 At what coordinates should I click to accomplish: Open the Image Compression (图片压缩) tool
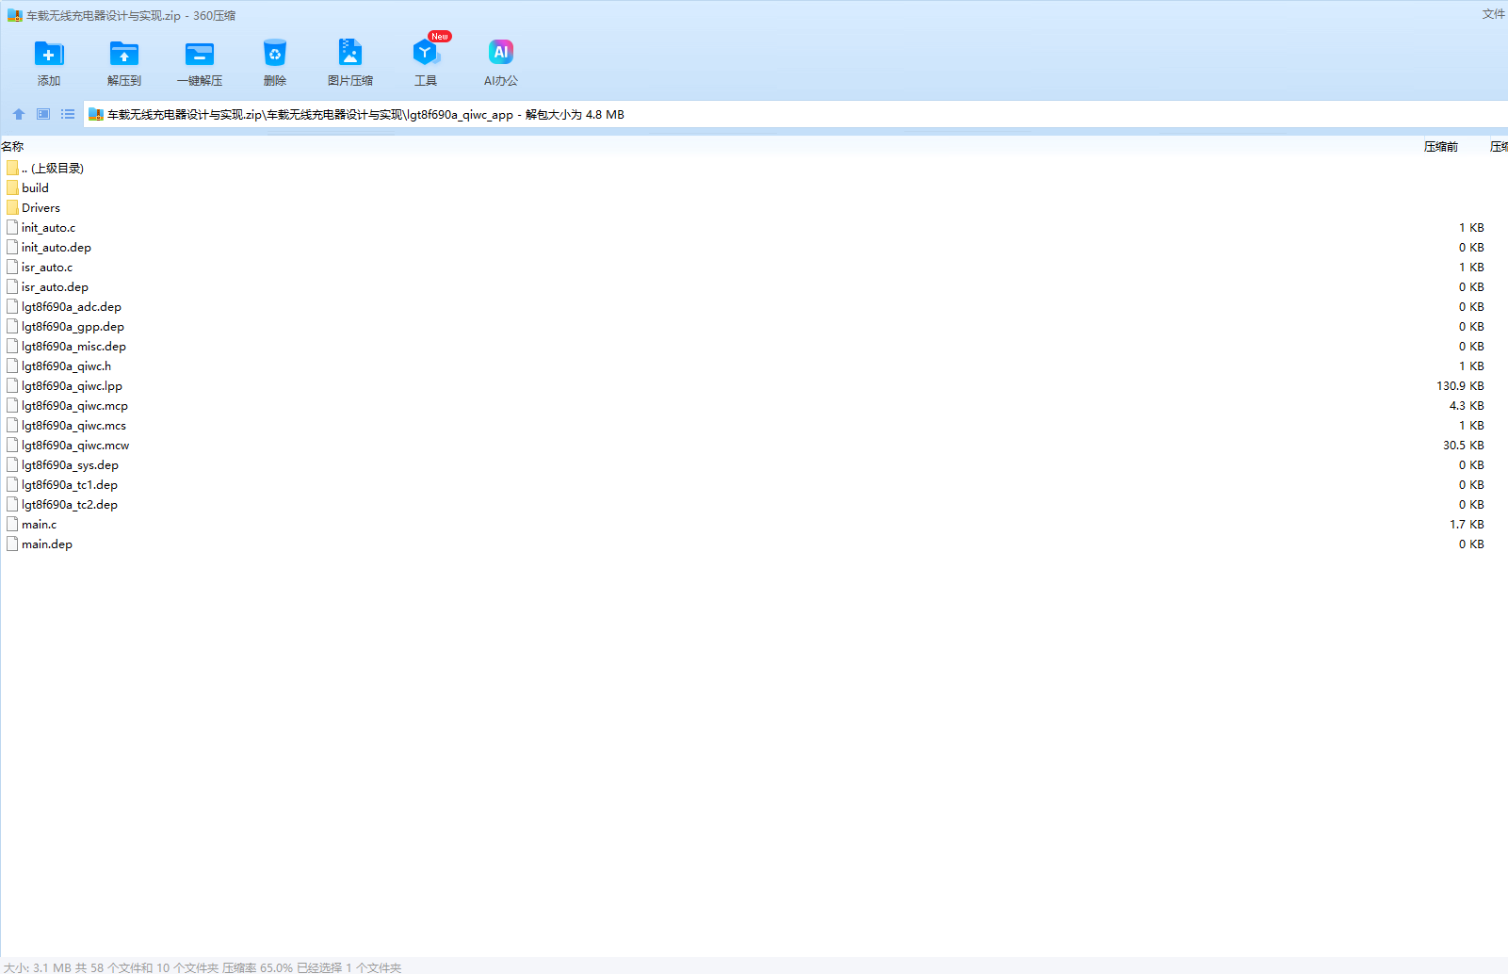pyautogui.click(x=350, y=55)
